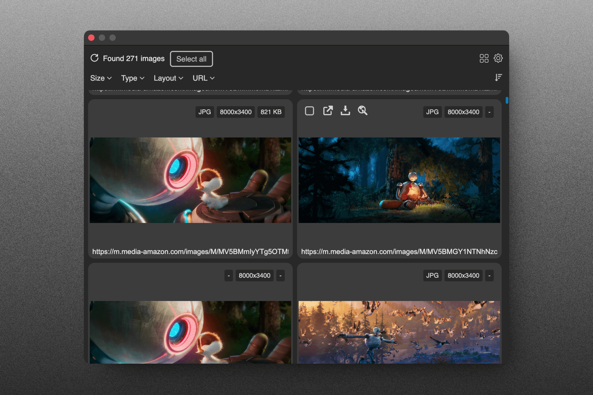The width and height of the screenshot is (593, 395).
Task: Expand the Layout filter dropdown
Action: (168, 78)
